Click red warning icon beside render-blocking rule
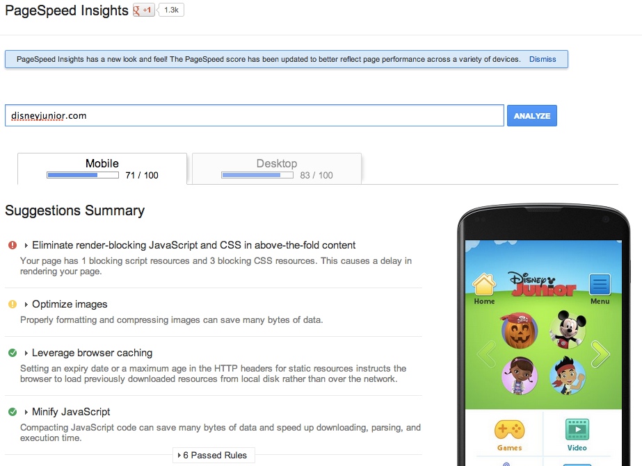The image size is (642, 466). tap(13, 245)
